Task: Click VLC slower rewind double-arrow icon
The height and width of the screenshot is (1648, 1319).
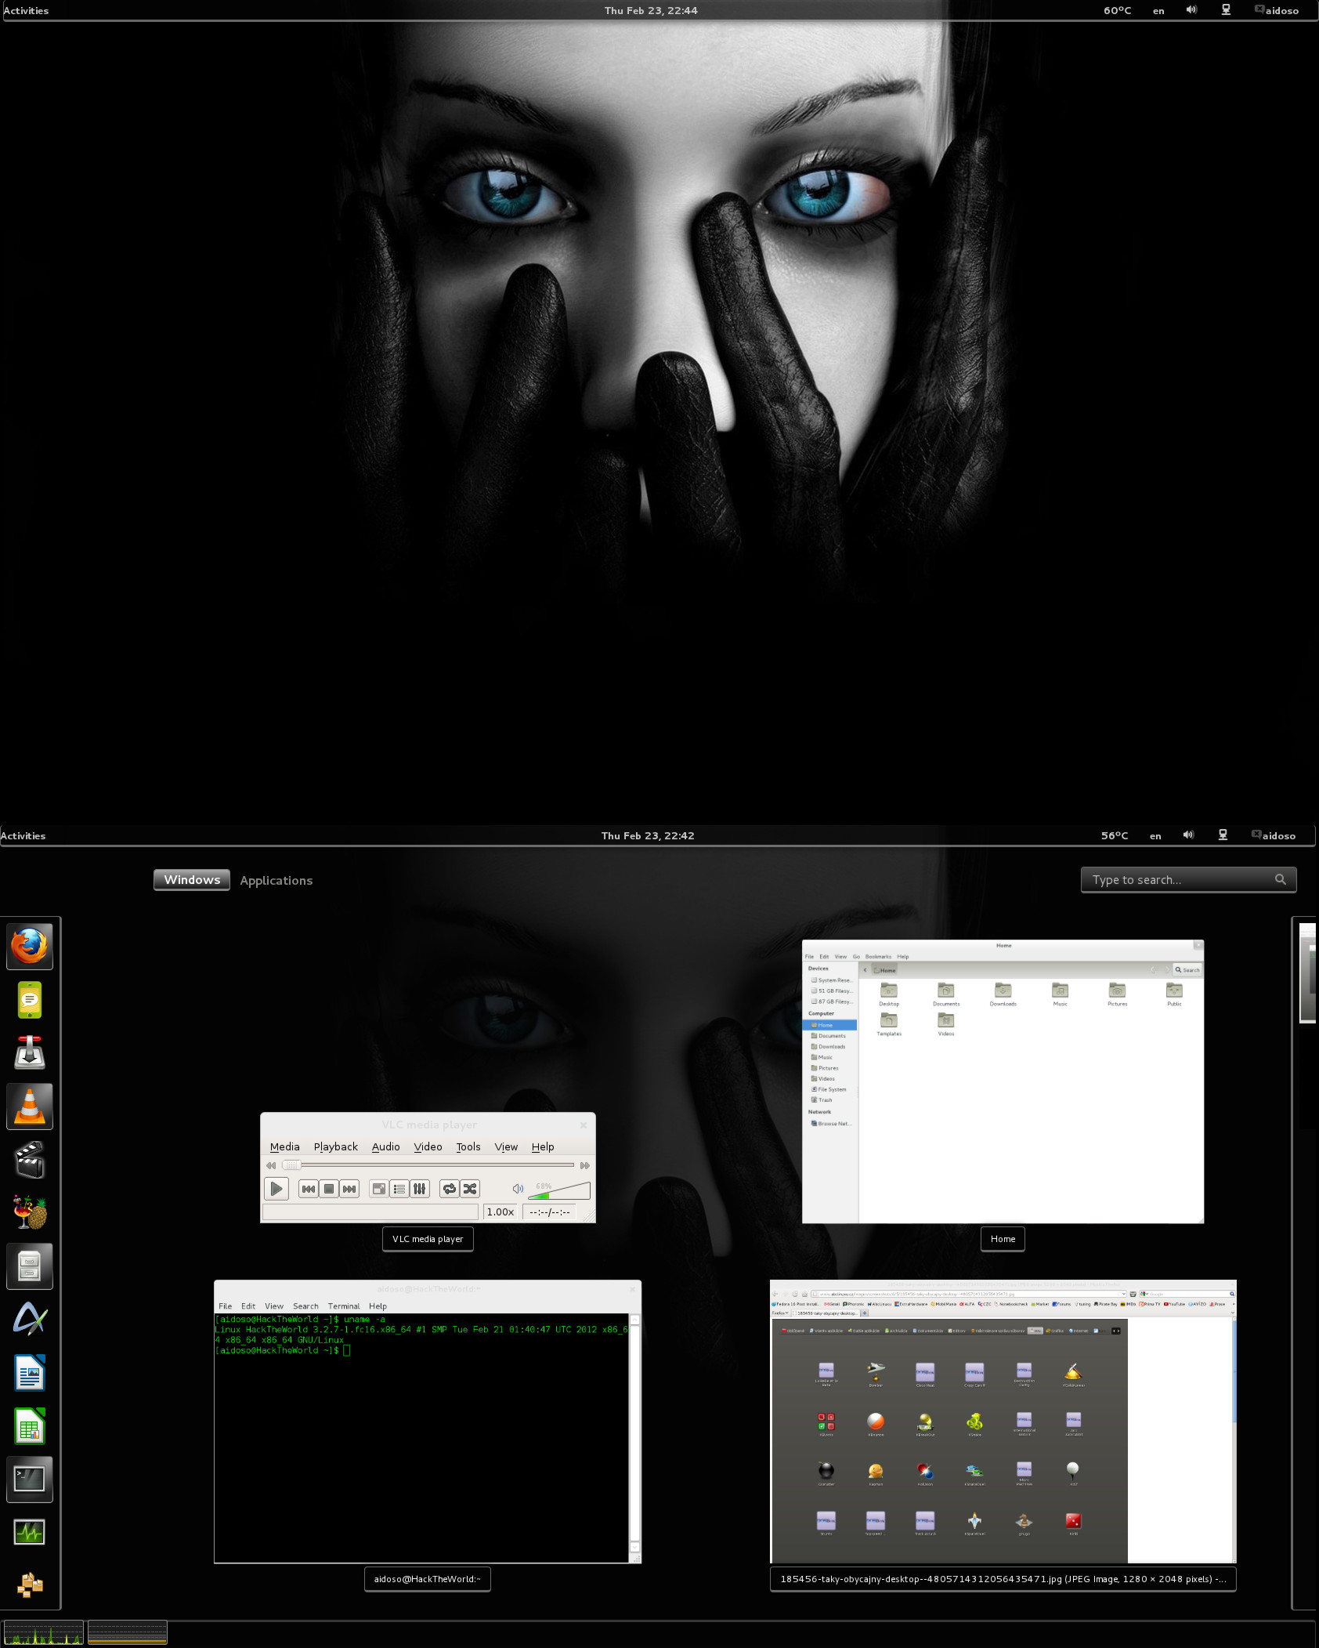Action: click(x=271, y=1165)
